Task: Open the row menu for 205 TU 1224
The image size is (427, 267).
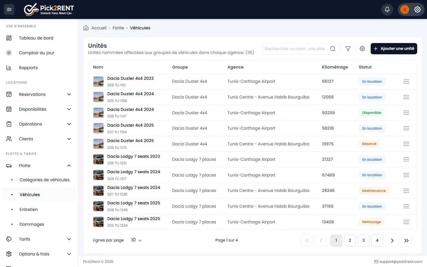Action: click(406, 222)
